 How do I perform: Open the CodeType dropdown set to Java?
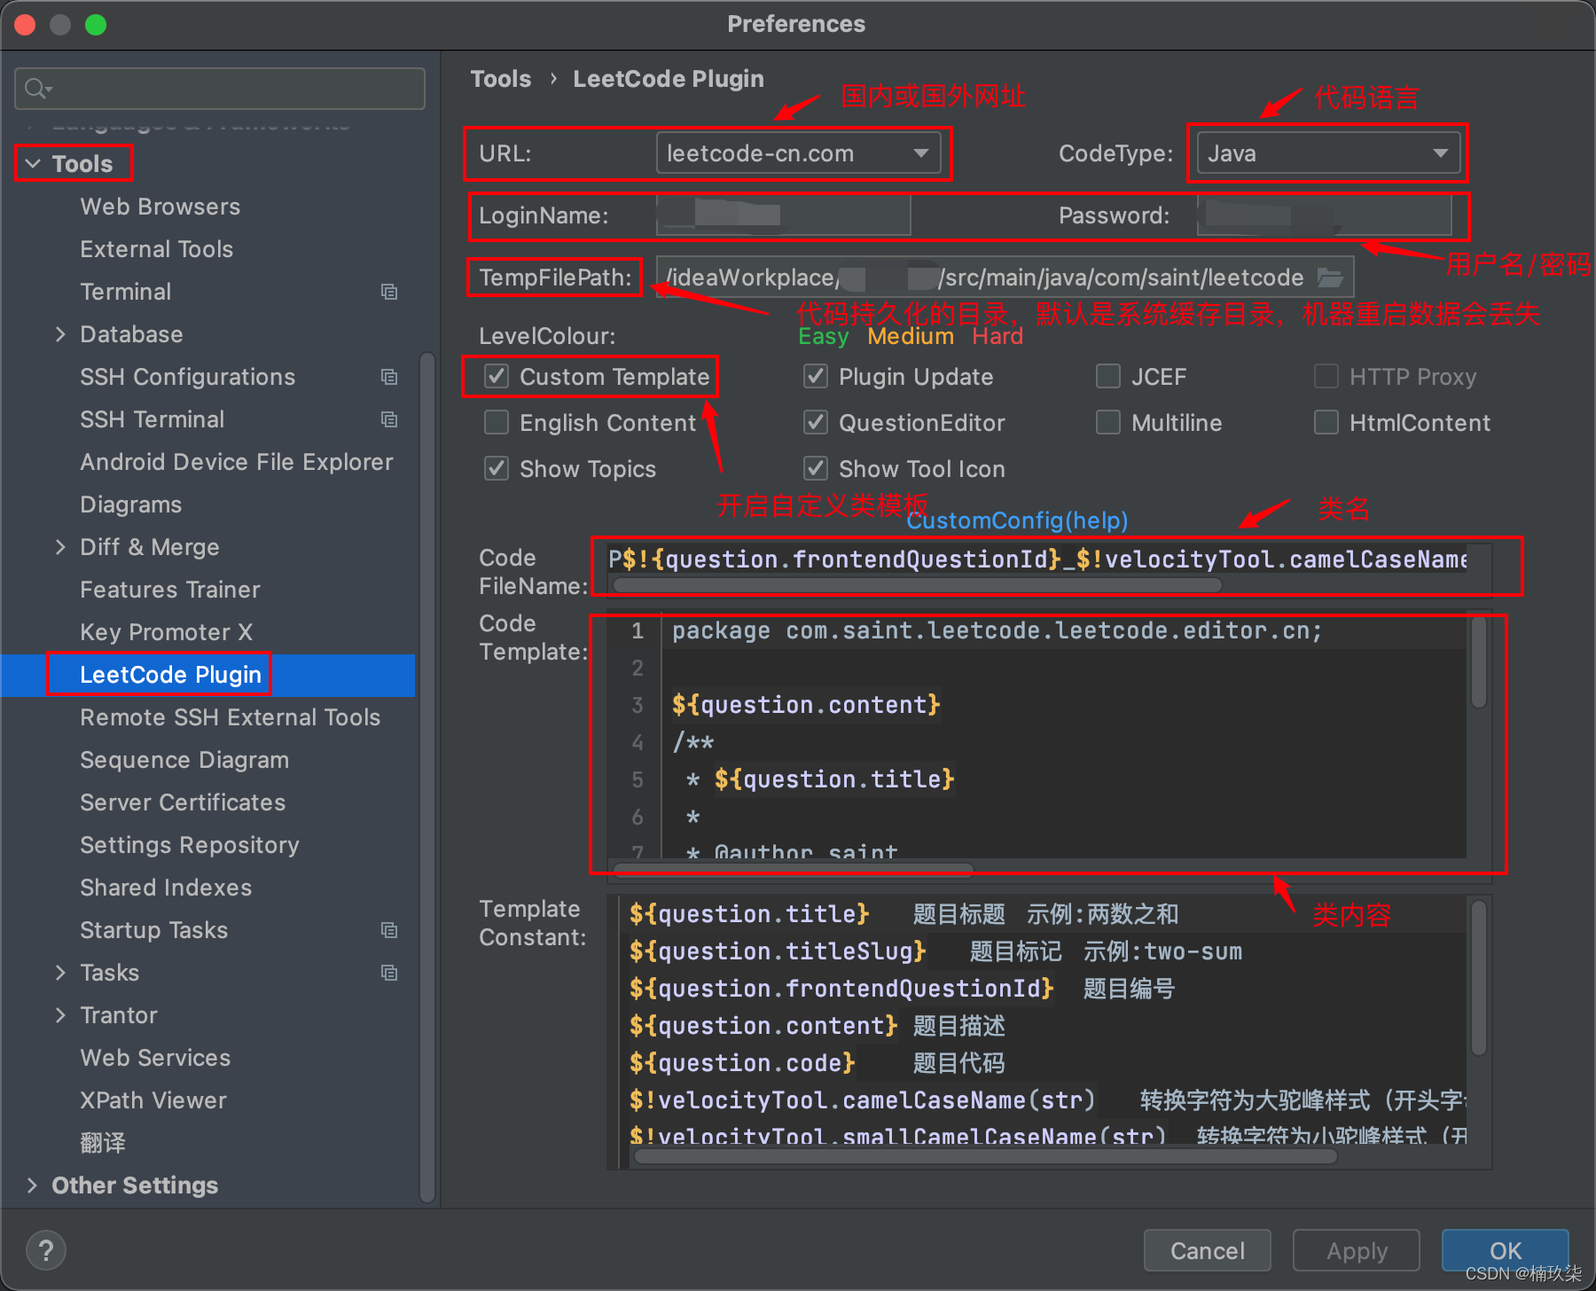tap(1440, 153)
